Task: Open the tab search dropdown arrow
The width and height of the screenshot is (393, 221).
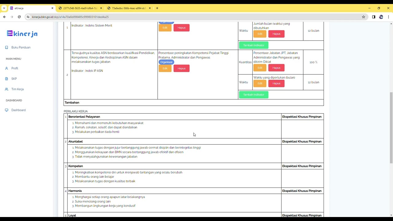Action: click(4, 8)
